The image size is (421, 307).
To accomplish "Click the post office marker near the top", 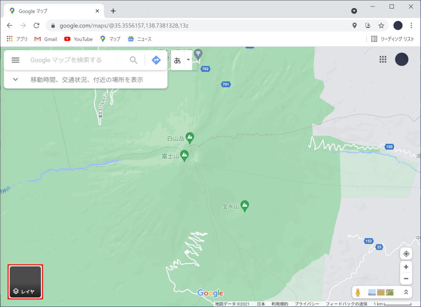I will (x=198, y=54).
